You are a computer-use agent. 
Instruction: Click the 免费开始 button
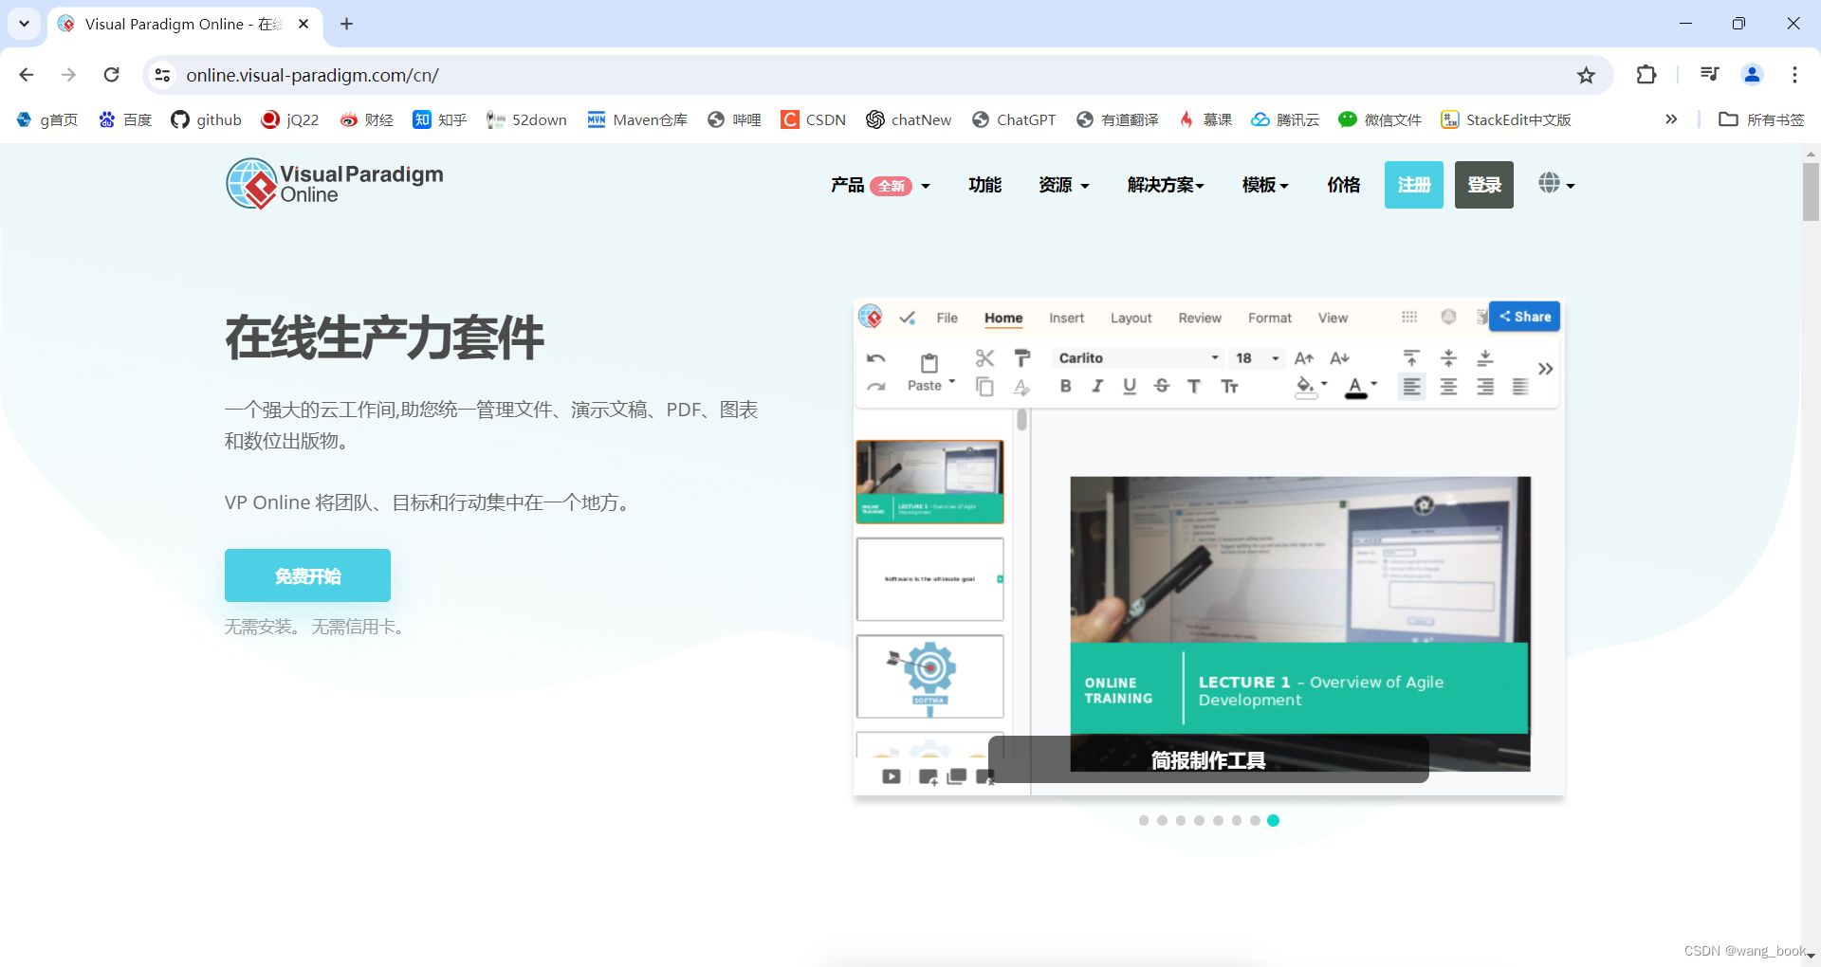(307, 575)
